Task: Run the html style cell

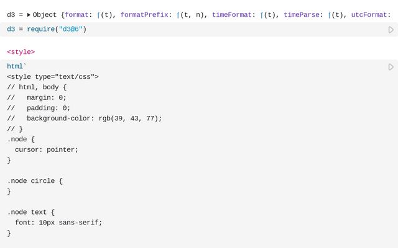Action: click(391, 67)
